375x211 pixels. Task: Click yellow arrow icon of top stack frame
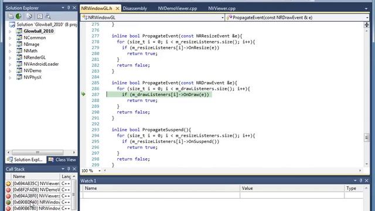8,183
